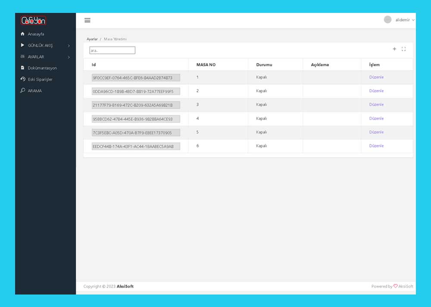Viewport: 431px width, 307px height.
Task: Click the 'ara..' search input field
Action: pos(112,50)
